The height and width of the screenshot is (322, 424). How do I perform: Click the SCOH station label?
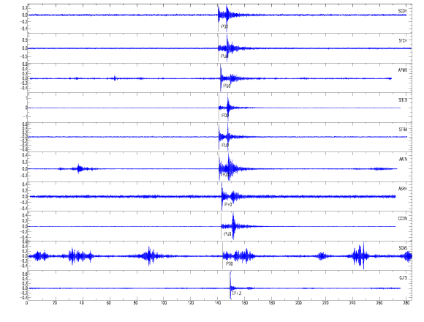pos(403,11)
